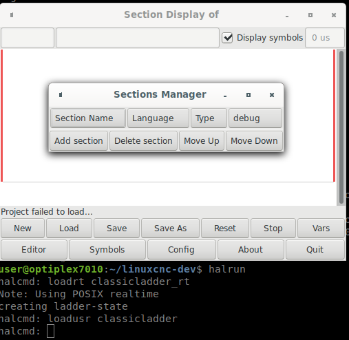Maximize the Section Display window
This screenshot has height=340, width=349.
coord(310,15)
